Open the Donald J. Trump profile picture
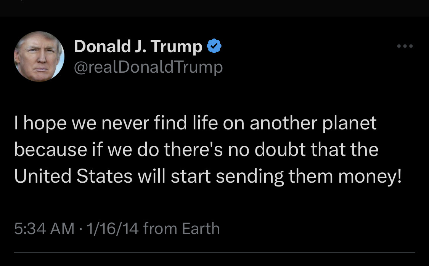The image size is (429, 266). tap(39, 56)
